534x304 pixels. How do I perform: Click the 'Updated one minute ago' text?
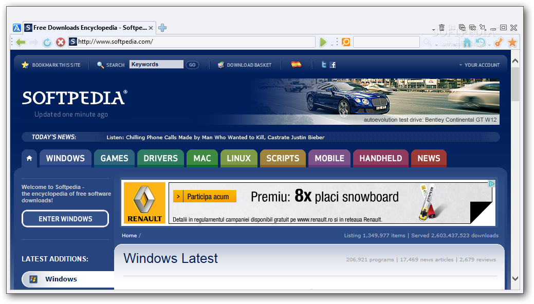71,115
